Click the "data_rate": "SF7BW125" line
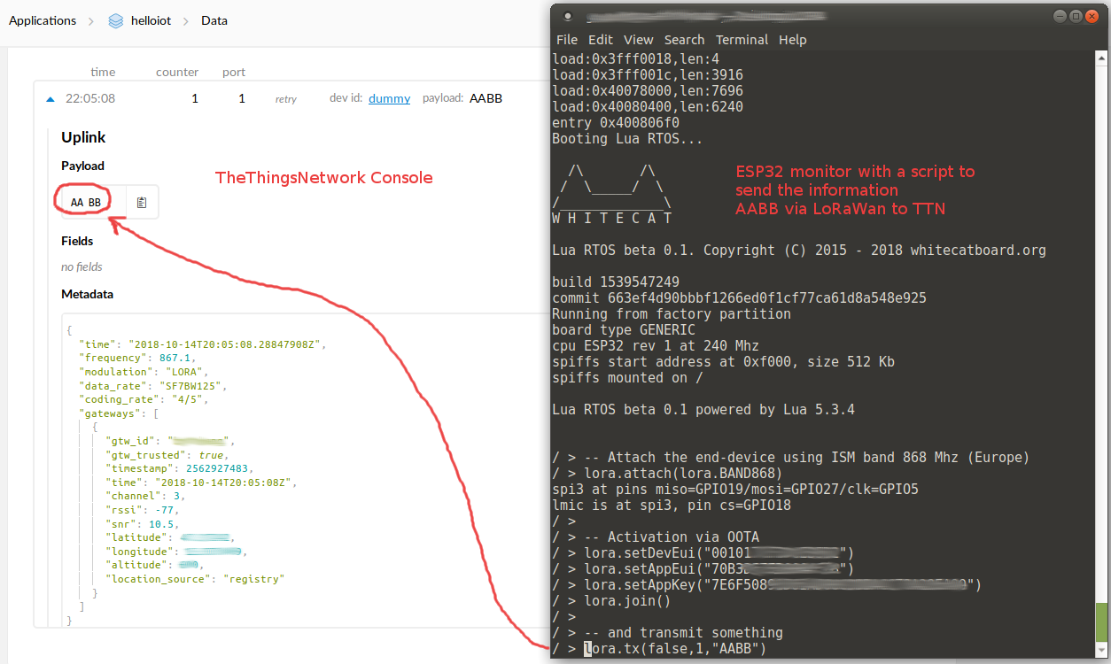Image resolution: width=1111 pixels, height=664 pixels. point(155,386)
